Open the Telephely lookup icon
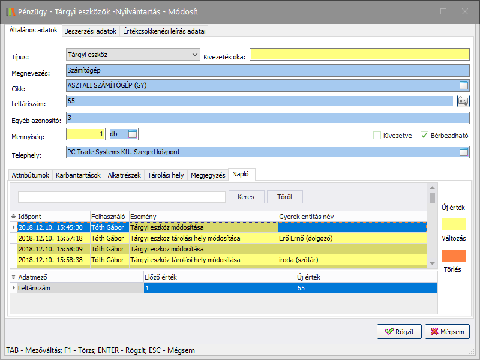The image size is (480, 360). [x=463, y=152]
